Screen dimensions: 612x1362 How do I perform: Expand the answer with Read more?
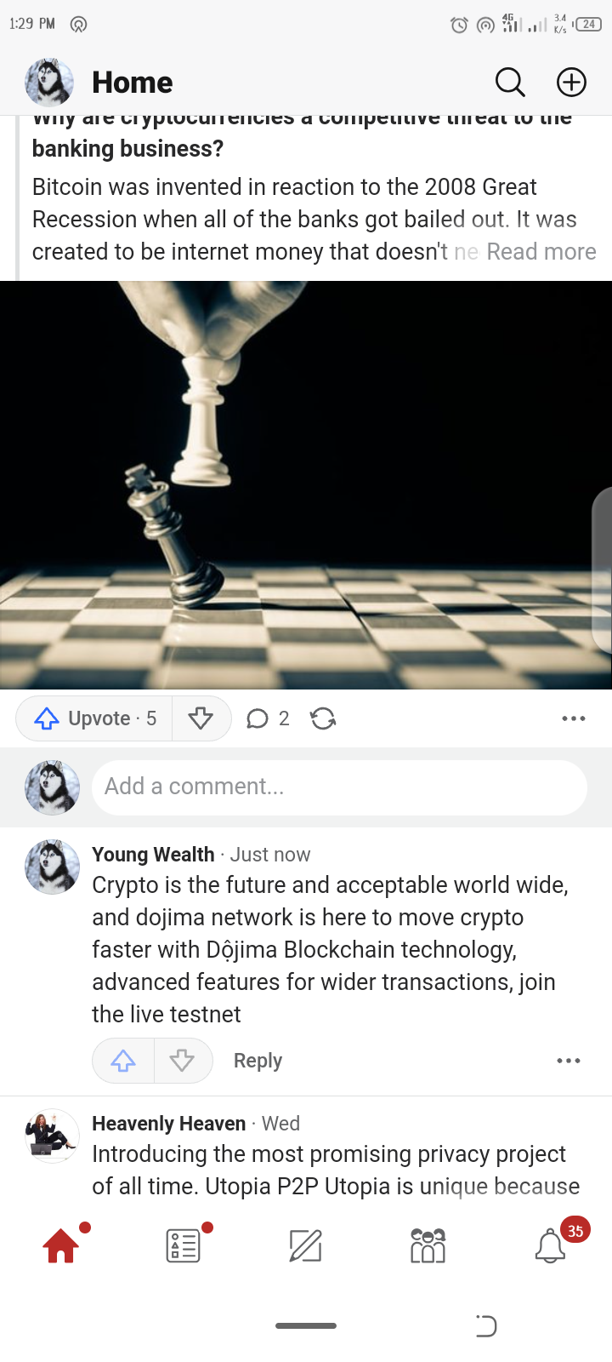(541, 252)
